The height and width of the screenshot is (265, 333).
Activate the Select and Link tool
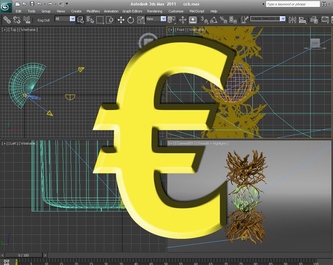coord(7,20)
